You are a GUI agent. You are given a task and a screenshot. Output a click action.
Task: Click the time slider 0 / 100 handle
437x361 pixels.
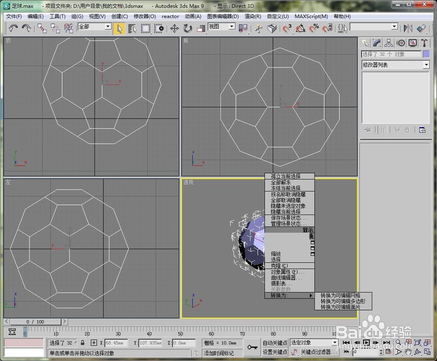click(35, 322)
